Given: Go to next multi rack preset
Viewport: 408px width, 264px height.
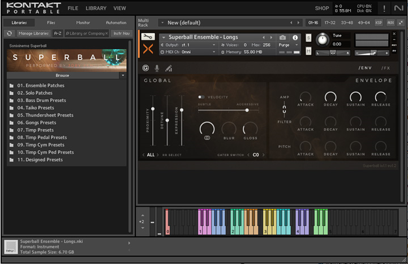Looking at the screenshot, I should (x=298, y=23).
